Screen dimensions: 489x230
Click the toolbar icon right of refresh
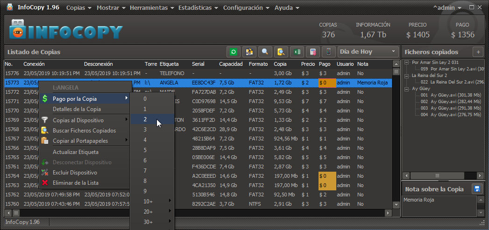tap(249, 52)
